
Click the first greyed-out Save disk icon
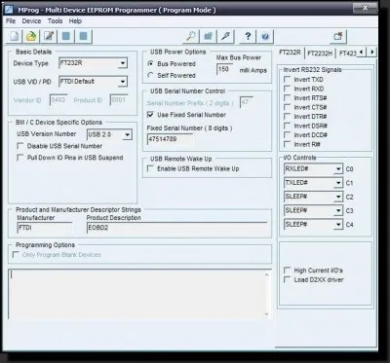point(66,36)
